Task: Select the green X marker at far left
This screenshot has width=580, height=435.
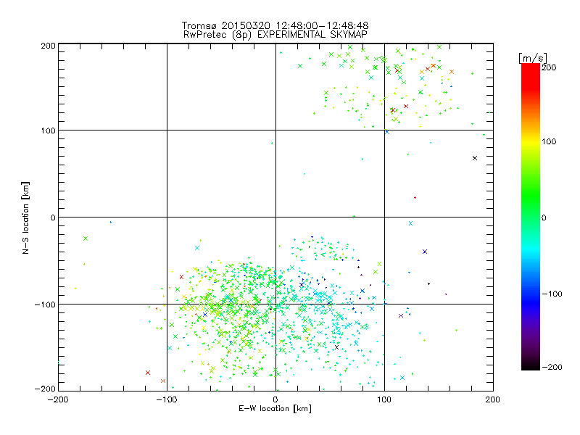Action: coord(86,239)
